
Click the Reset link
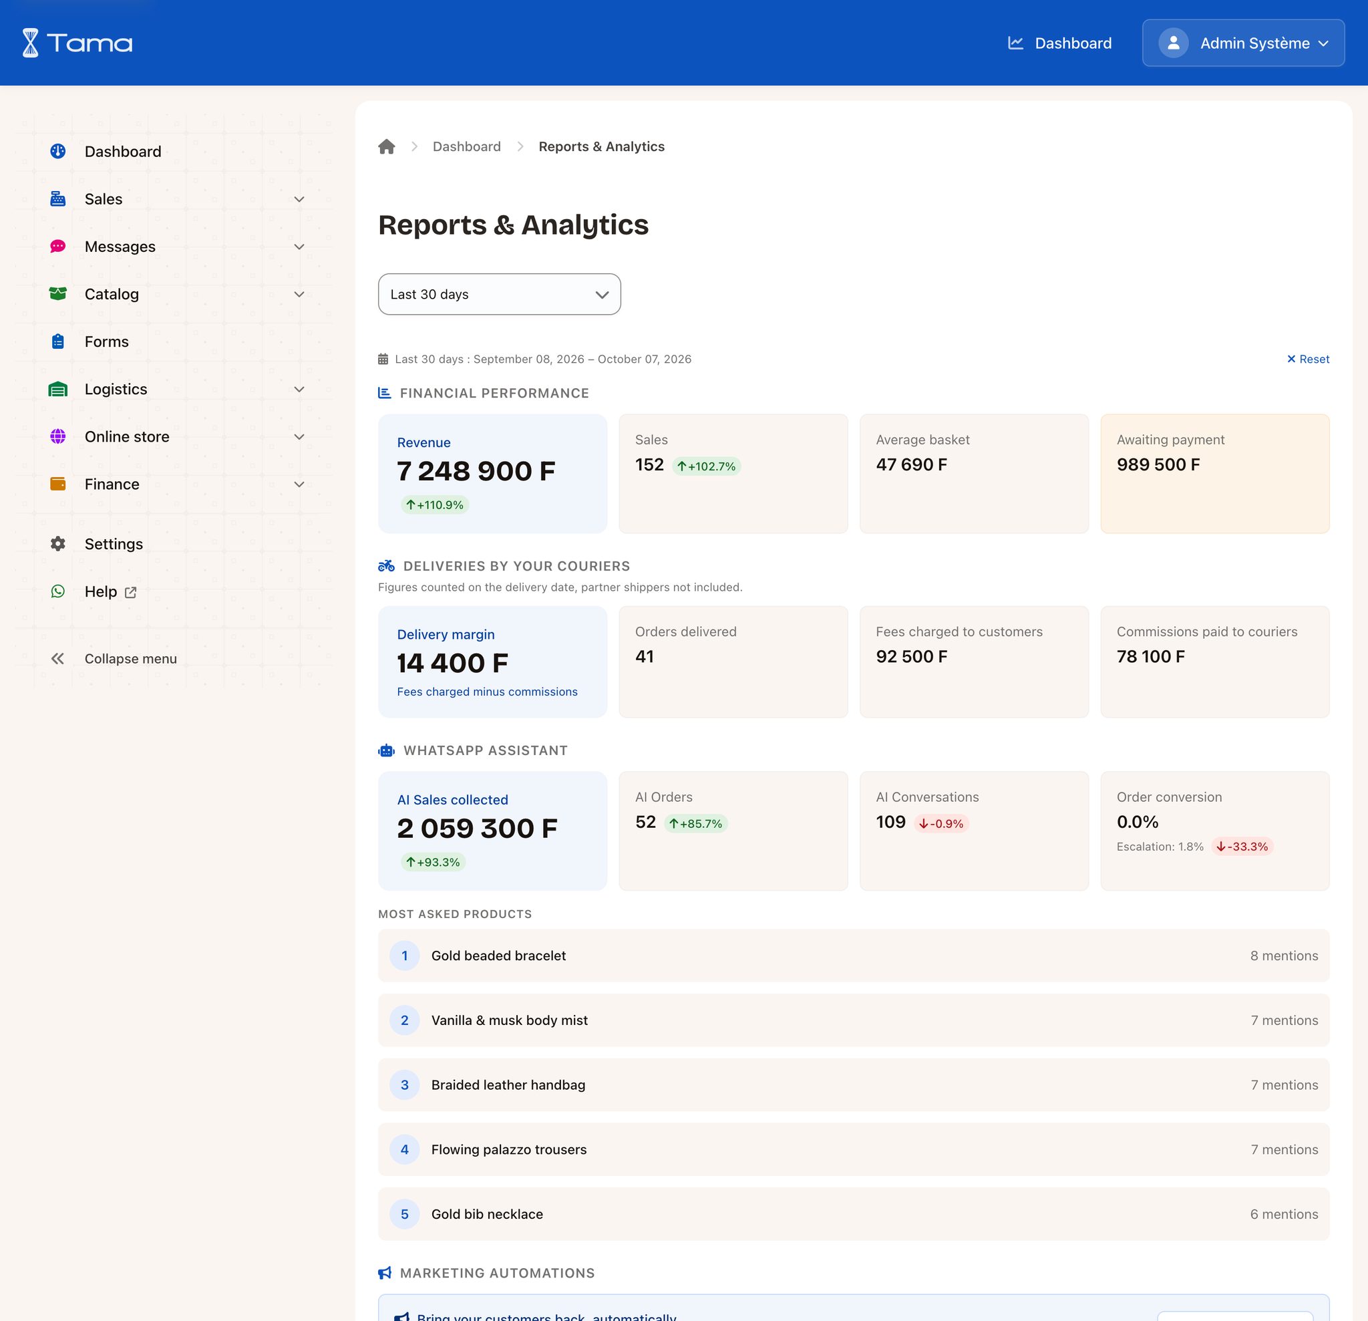[x=1308, y=359]
